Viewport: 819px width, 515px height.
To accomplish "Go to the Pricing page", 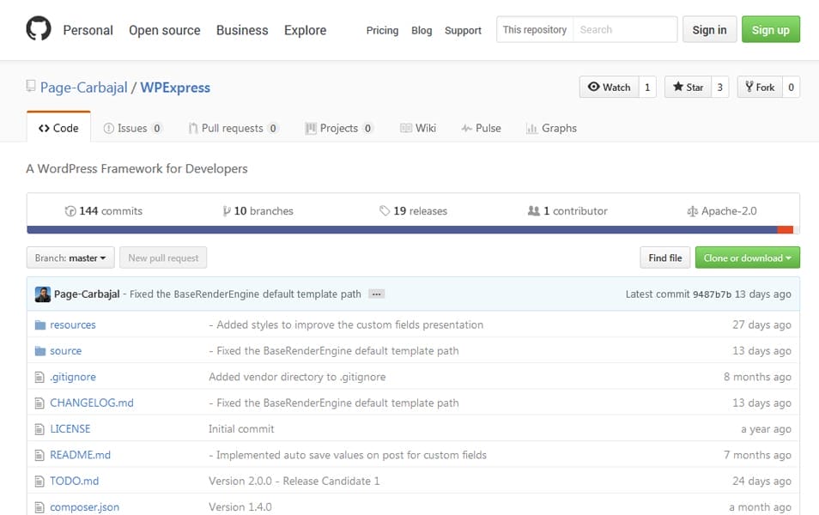I will pos(382,30).
